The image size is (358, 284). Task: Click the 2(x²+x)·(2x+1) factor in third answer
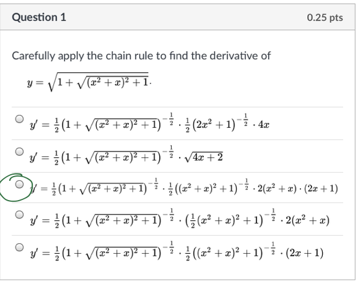298,189
